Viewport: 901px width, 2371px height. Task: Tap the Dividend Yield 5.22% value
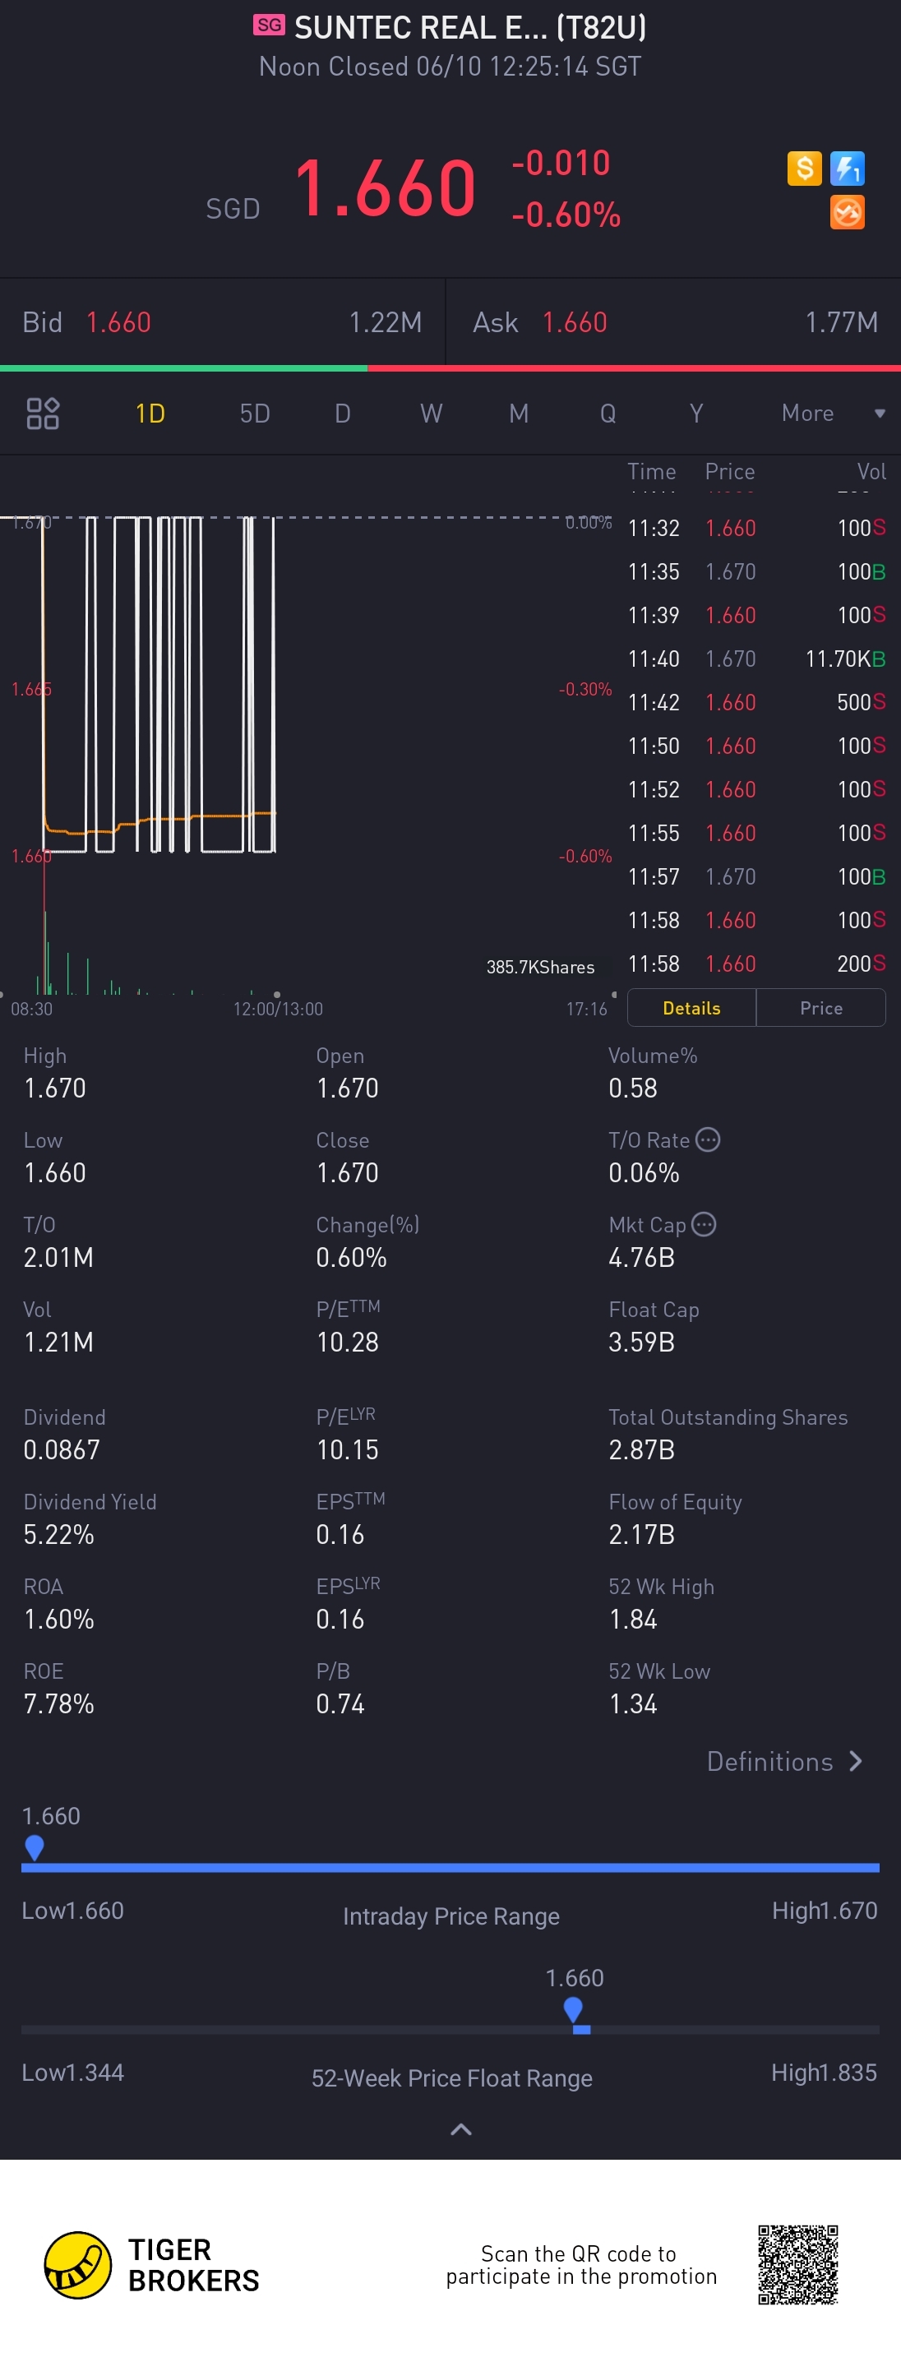(x=59, y=1534)
